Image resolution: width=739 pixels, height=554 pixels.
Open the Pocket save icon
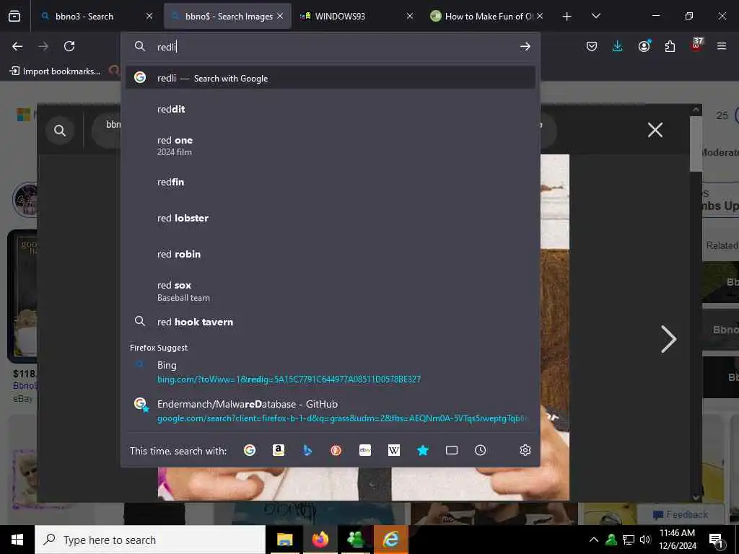(592, 46)
